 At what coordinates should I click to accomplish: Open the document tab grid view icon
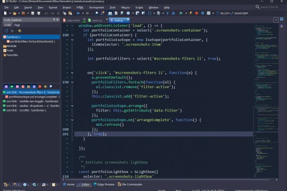(x=282, y=19)
